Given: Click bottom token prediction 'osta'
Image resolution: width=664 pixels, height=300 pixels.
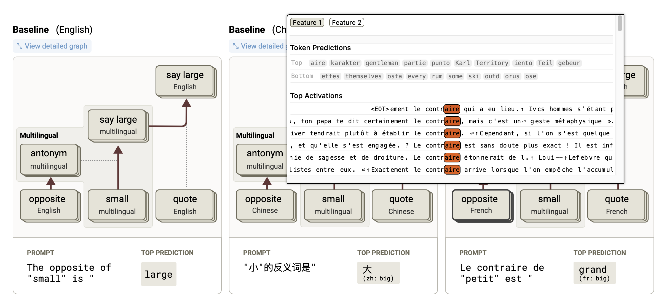Looking at the screenshot, I should point(395,76).
